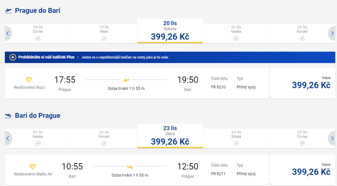Show later return dates with right arrow
Viewport: 337px width, 186px height.
[x=332, y=138]
